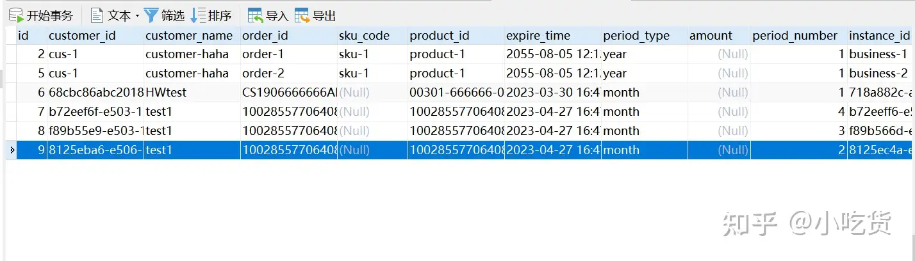
Task: Click the 导出 label in toolbar
Action: point(324,15)
